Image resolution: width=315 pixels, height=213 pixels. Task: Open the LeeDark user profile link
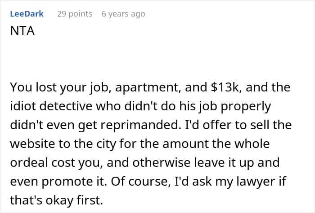pyautogui.click(x=27, y=14)
